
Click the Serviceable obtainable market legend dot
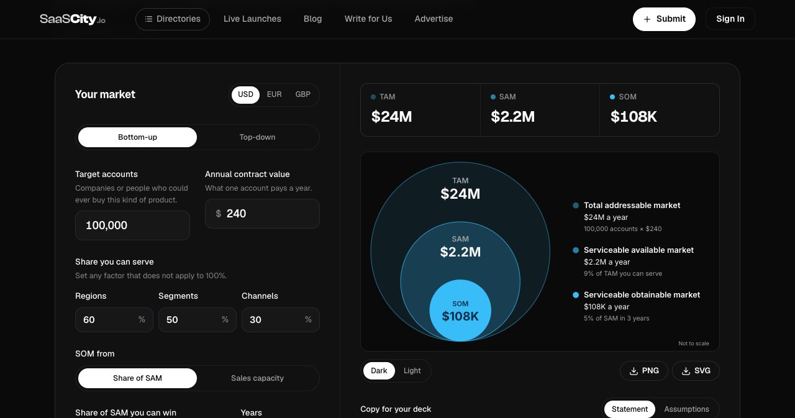tap(576, 295)
